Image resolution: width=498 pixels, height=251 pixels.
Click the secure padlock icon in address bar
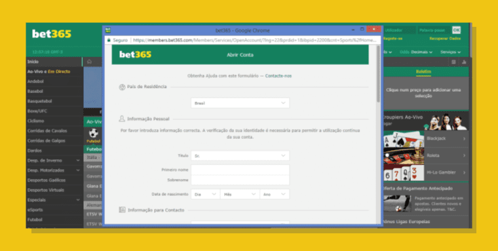(x=109, y=41)
